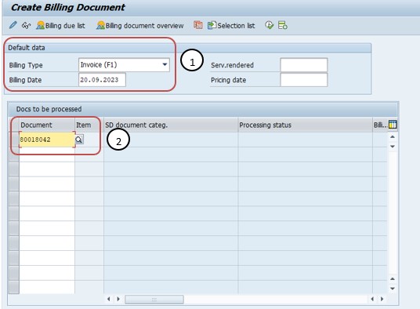Click the horizontal scrollbar thumb
420x309 pixels.
coord(154,299)
